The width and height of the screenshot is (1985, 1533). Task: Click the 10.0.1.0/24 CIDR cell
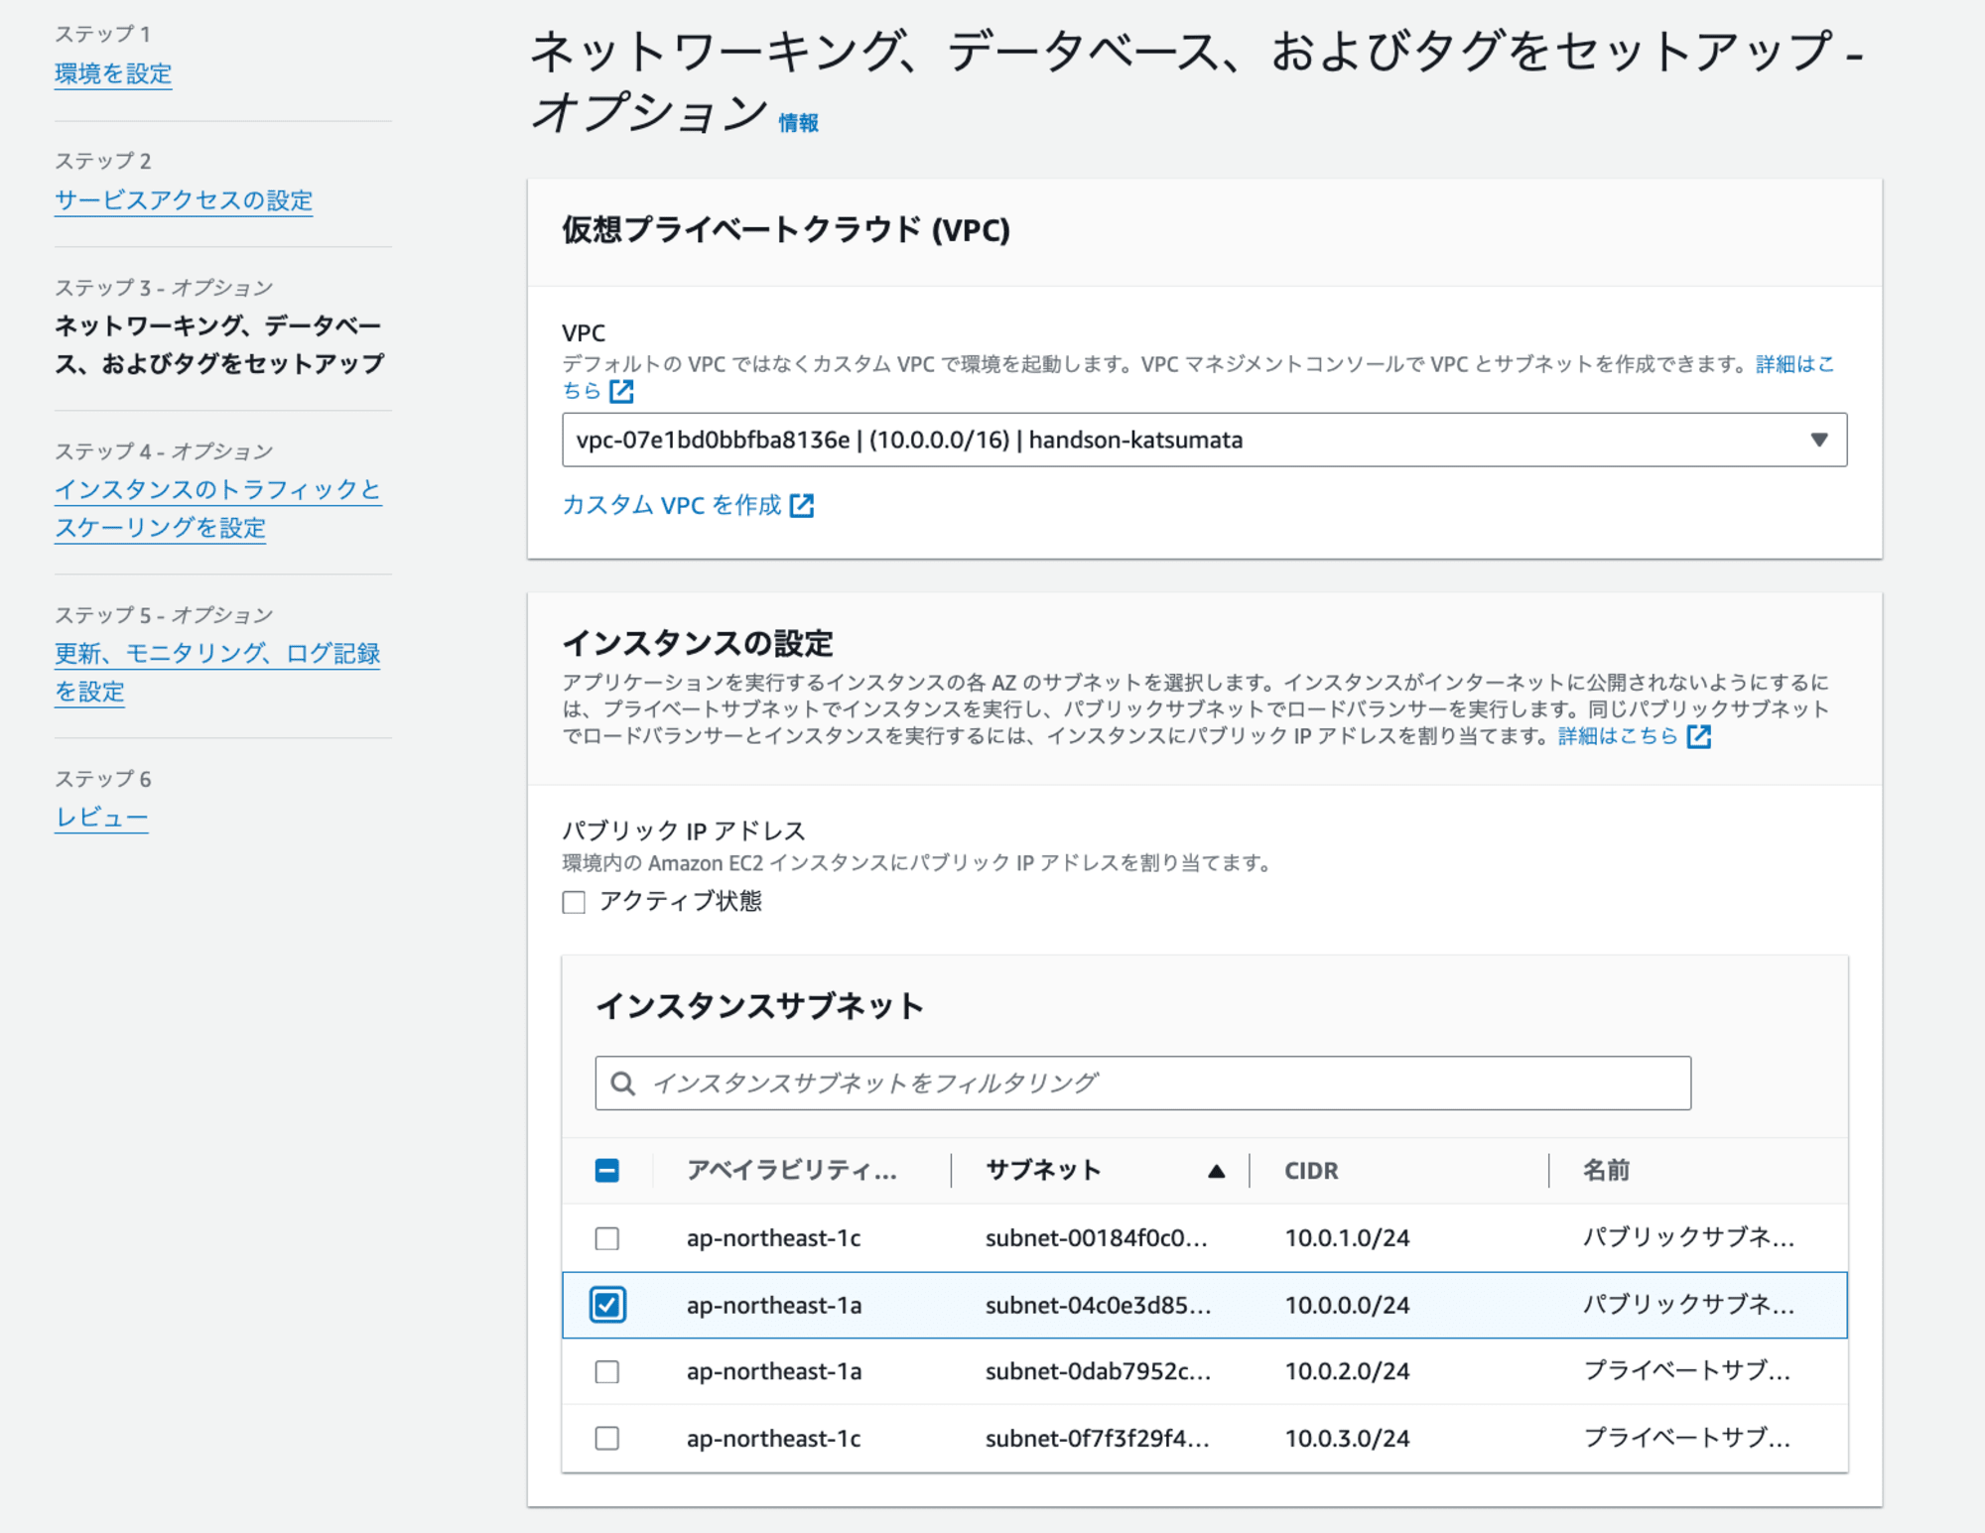click(1347, 1238)
